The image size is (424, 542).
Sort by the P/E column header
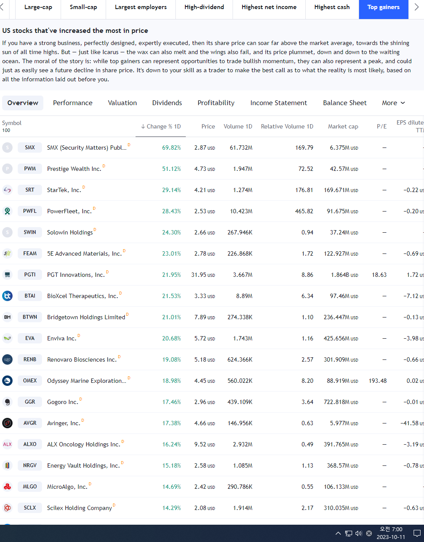tap(382, 126)
